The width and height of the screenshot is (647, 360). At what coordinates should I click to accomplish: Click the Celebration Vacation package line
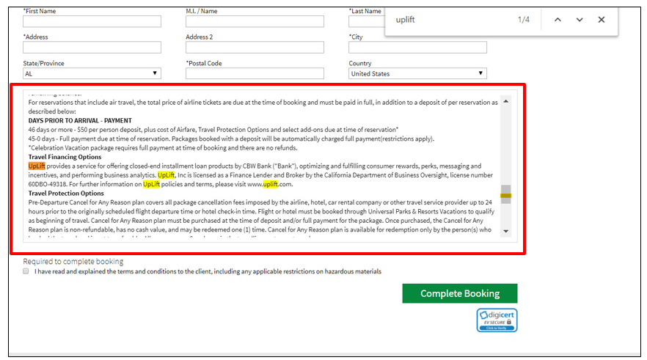163,147
